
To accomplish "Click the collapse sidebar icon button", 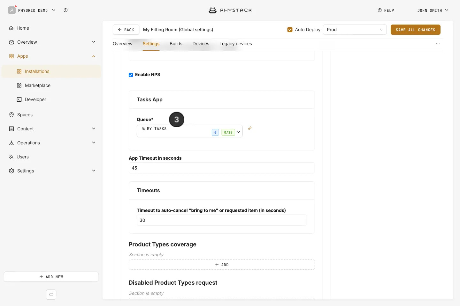I will [51, 295].
